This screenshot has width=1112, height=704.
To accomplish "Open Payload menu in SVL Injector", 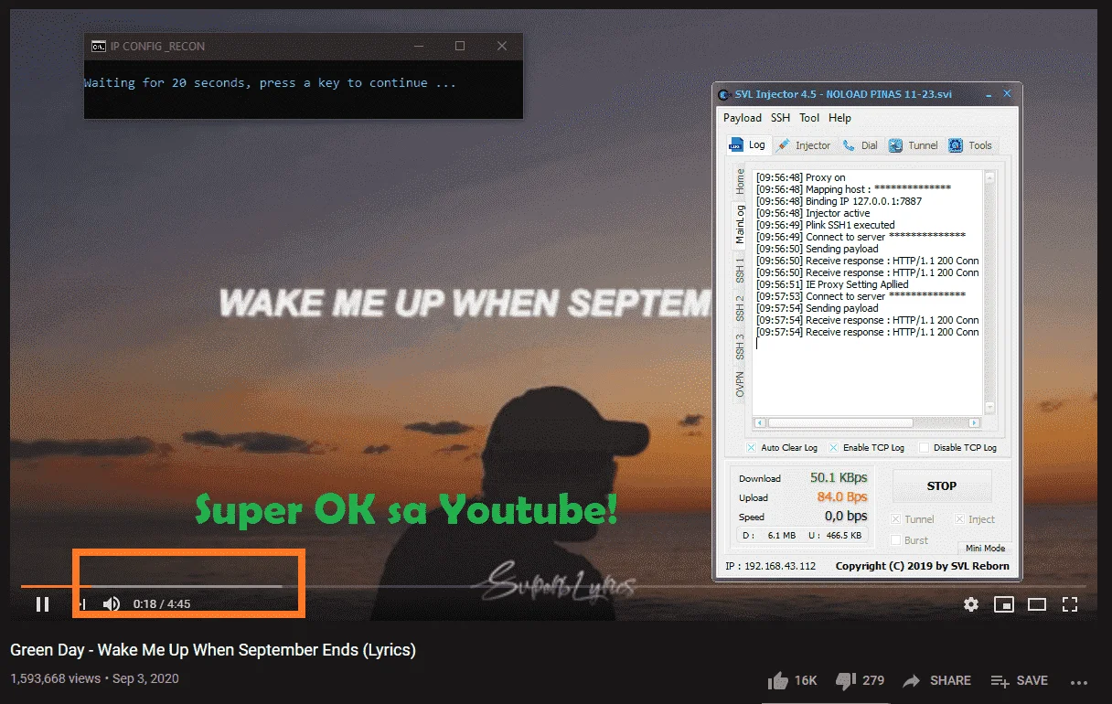I will tap(743, 118).
